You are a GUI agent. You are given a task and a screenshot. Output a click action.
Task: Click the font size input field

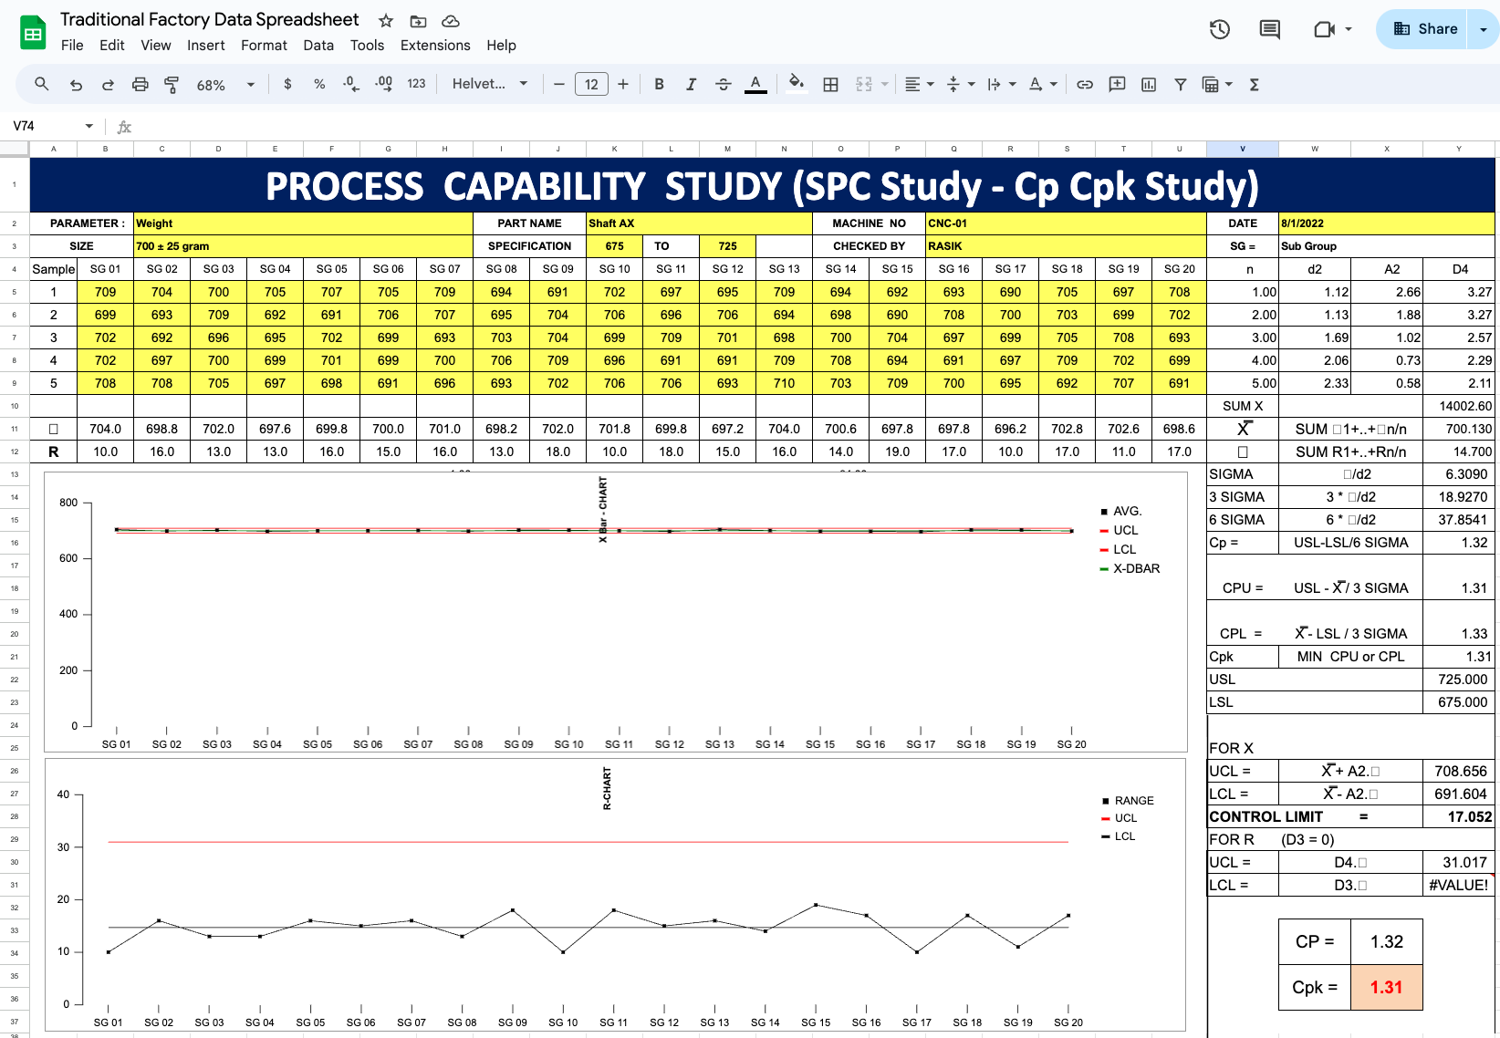coord(591,85)
